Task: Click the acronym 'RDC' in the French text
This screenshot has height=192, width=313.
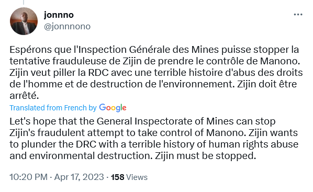Action: coord(98,73)
